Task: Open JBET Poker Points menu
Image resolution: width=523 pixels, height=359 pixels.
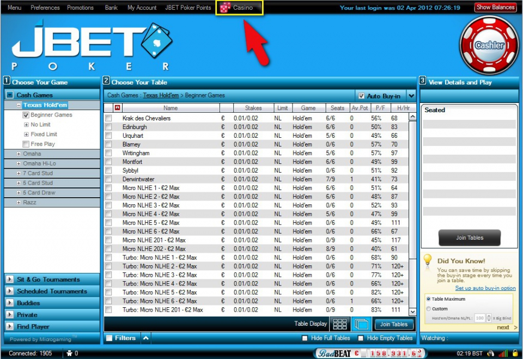Action: [x=188, y=7]
